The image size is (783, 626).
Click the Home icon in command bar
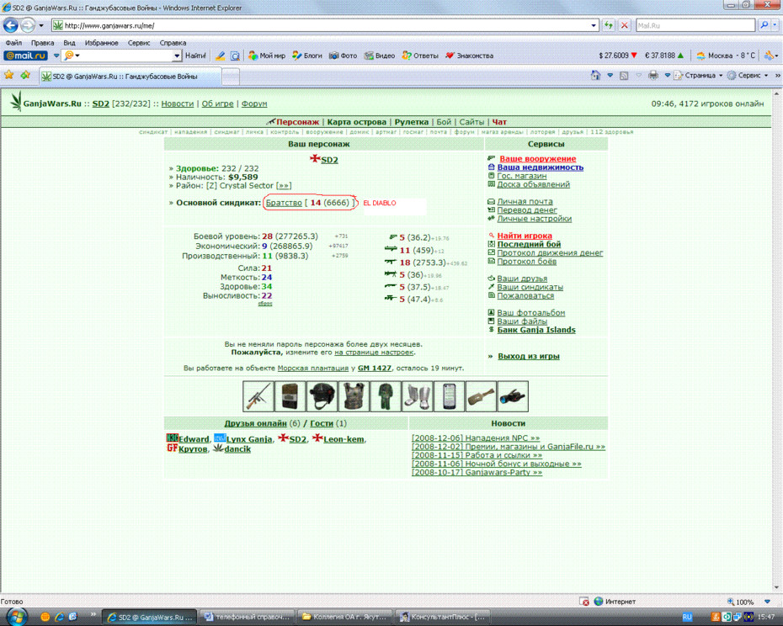tap(595, 76)
